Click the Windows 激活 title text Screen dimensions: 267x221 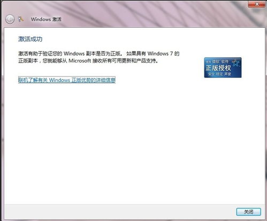[46, 19]
